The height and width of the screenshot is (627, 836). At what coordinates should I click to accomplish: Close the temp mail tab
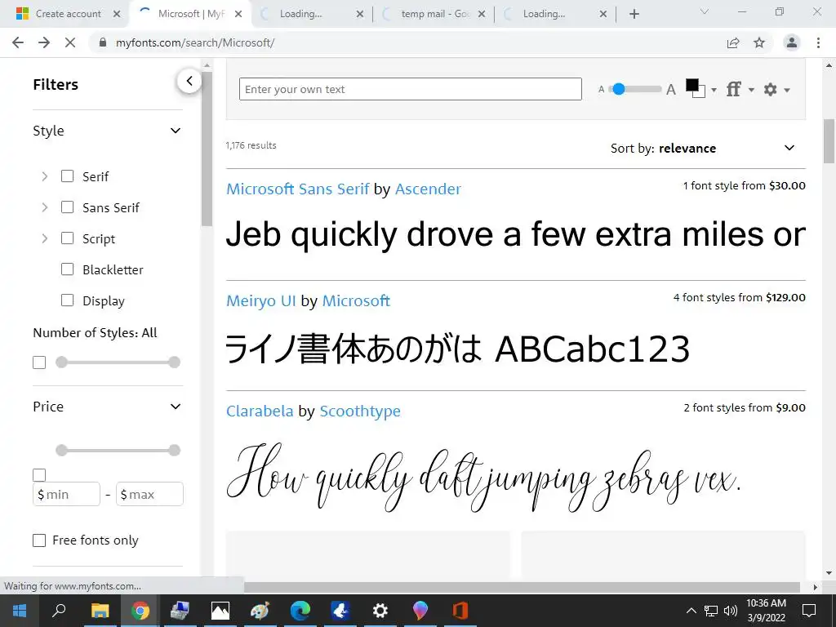[x=482, y=14]
